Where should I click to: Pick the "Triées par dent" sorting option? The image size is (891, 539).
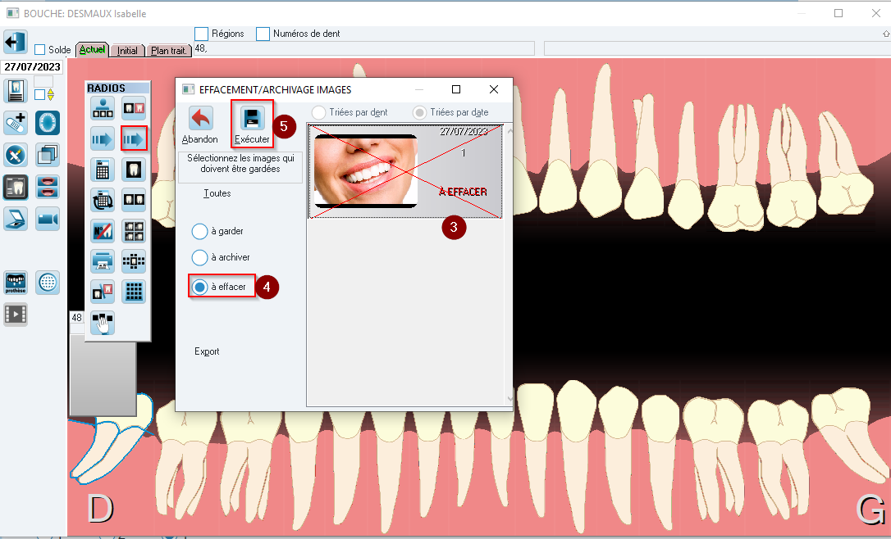pyautogui.click(x=319, y=112)
